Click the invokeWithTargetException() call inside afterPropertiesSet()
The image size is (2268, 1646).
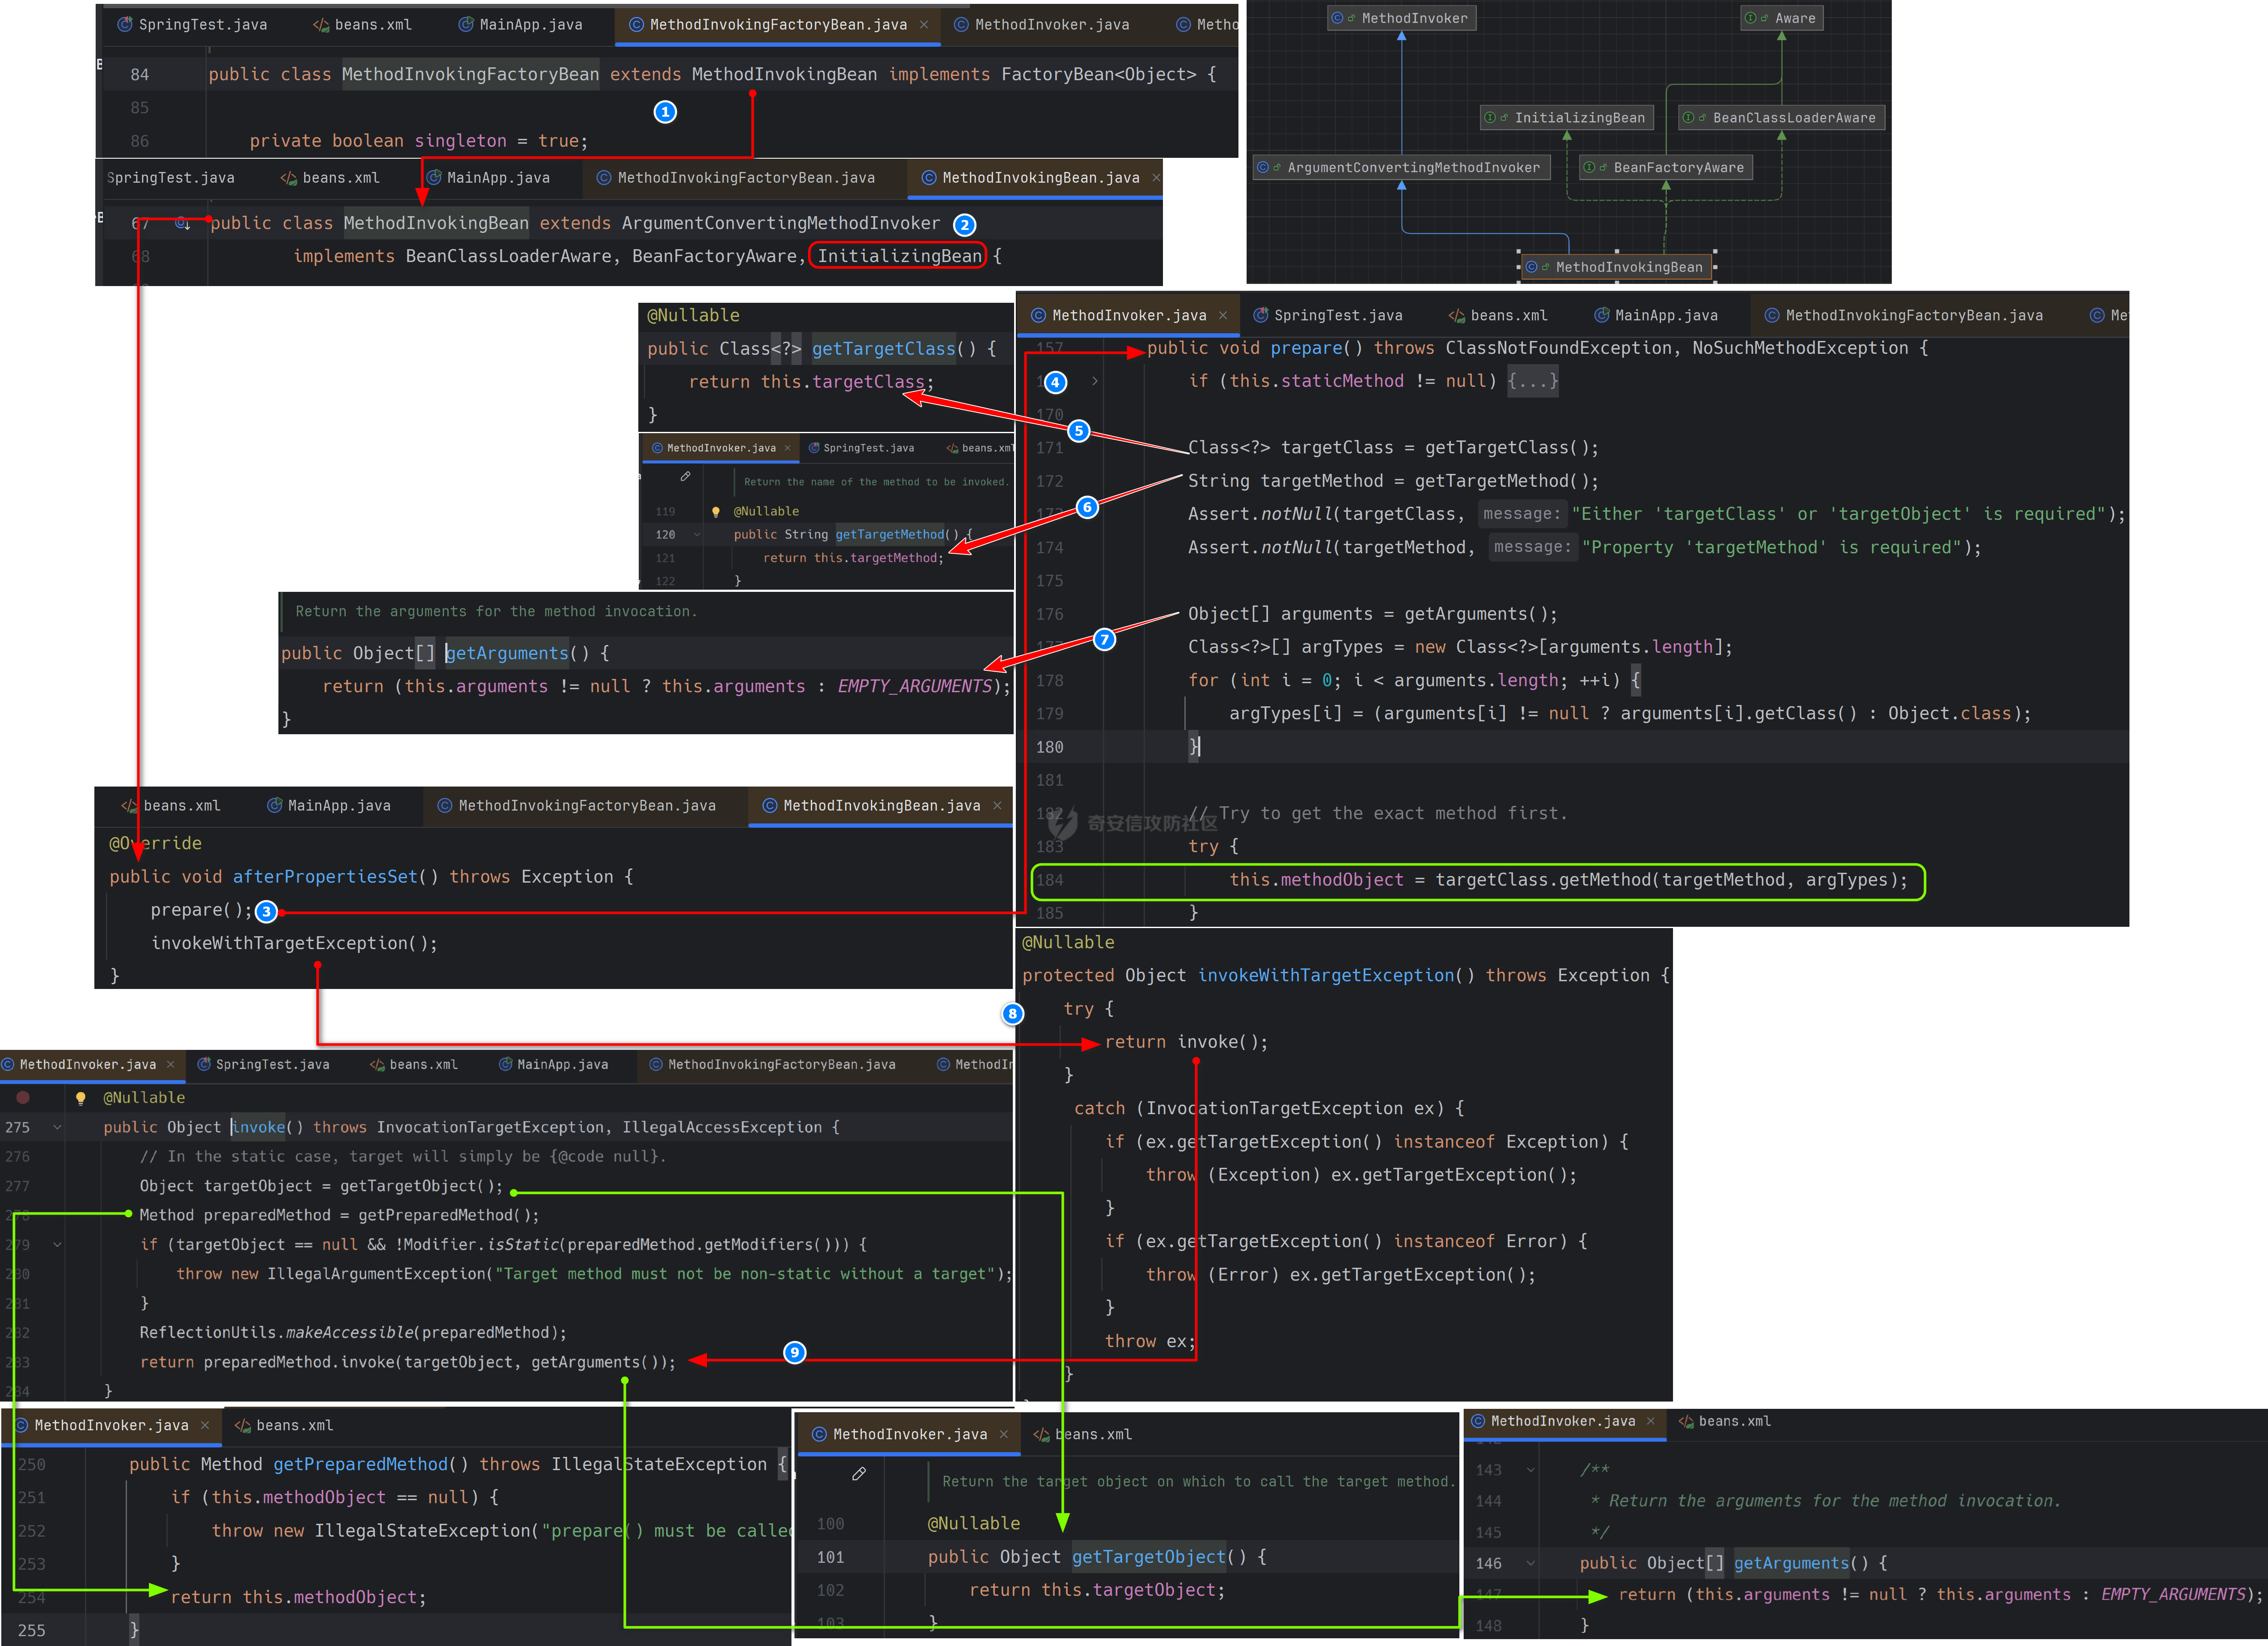click(x=294, y=943)
